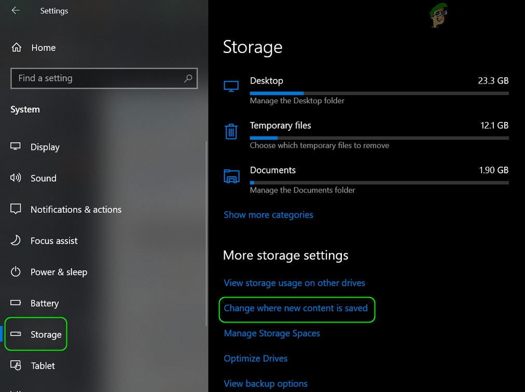Click the Documents folder icon
This screenshot has height=392, width=525.
click(x=231, y=176)
